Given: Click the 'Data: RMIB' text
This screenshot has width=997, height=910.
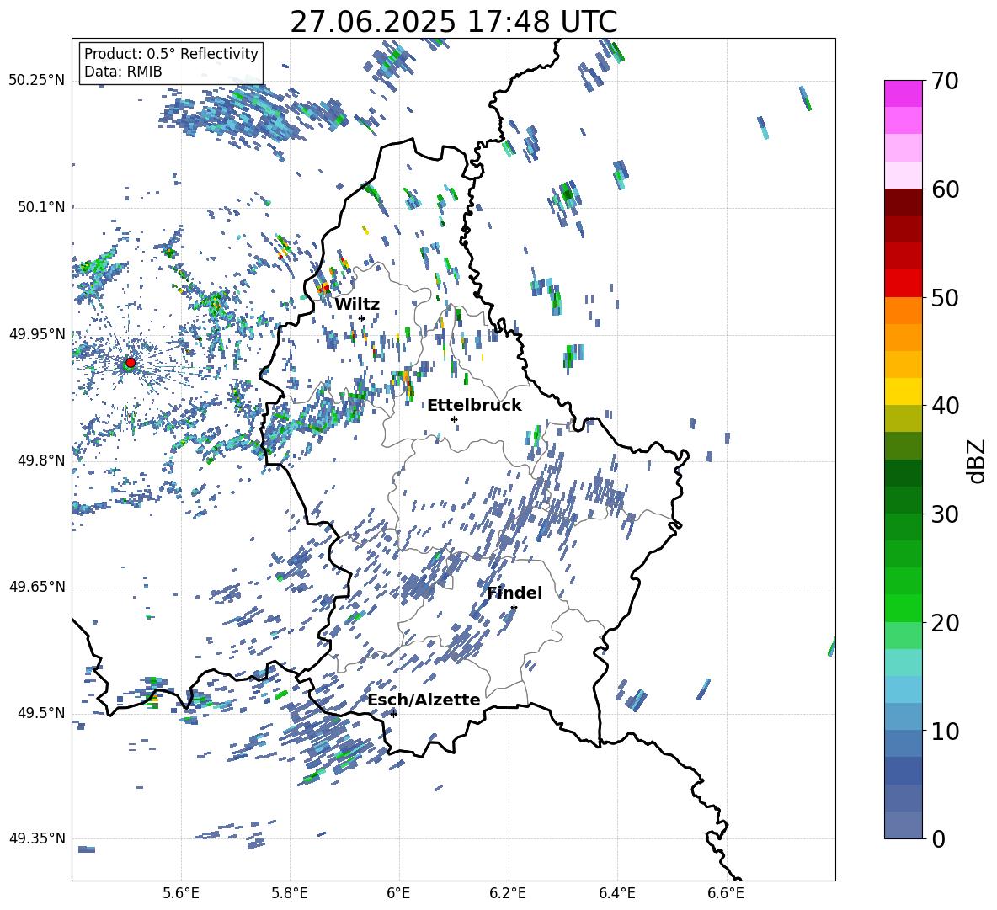Looking at the screenshot, I should pyautogui.click(x=123, y=72).
